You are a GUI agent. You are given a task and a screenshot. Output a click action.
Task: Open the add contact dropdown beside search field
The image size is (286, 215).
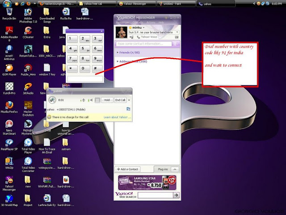click(176, 44)
